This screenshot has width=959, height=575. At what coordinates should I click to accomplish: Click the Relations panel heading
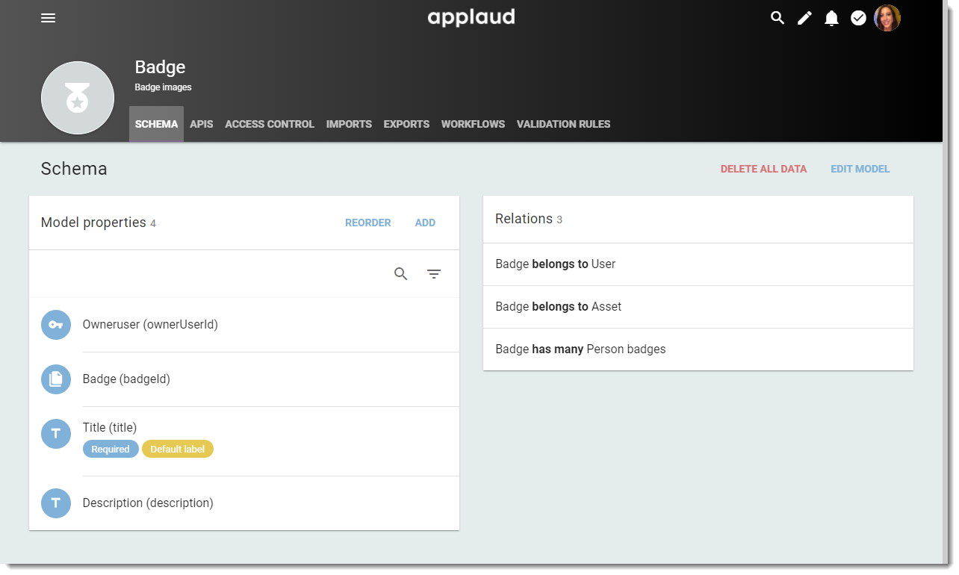(x=524, y=219)
